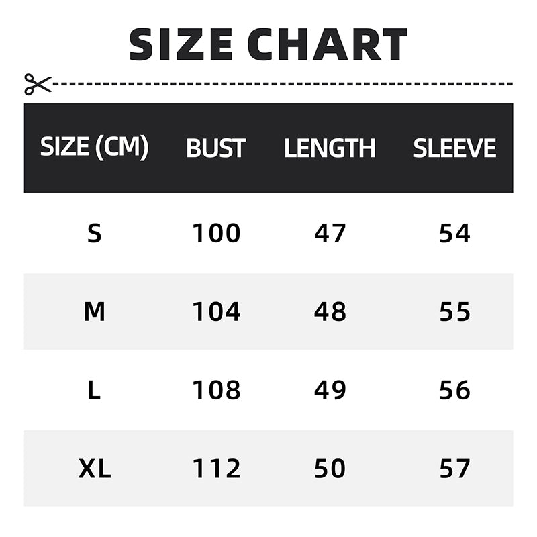Click sleeve value 55
This screenshot has width=537, height=537.
point(455,311)
